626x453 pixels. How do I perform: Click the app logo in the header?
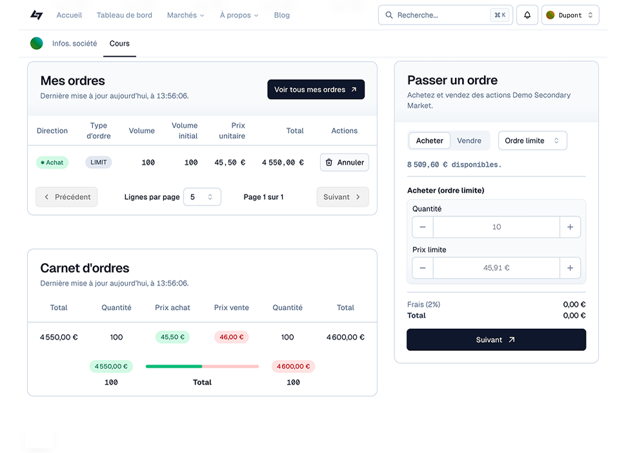click(x=37, y=15)
